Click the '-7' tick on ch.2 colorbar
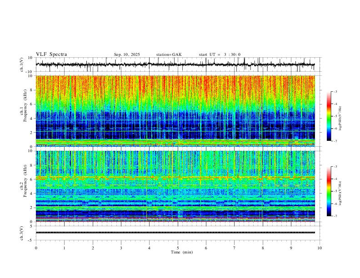Viewport: 360px width, 278px height. pyautogui.click(x=335, y=216)
